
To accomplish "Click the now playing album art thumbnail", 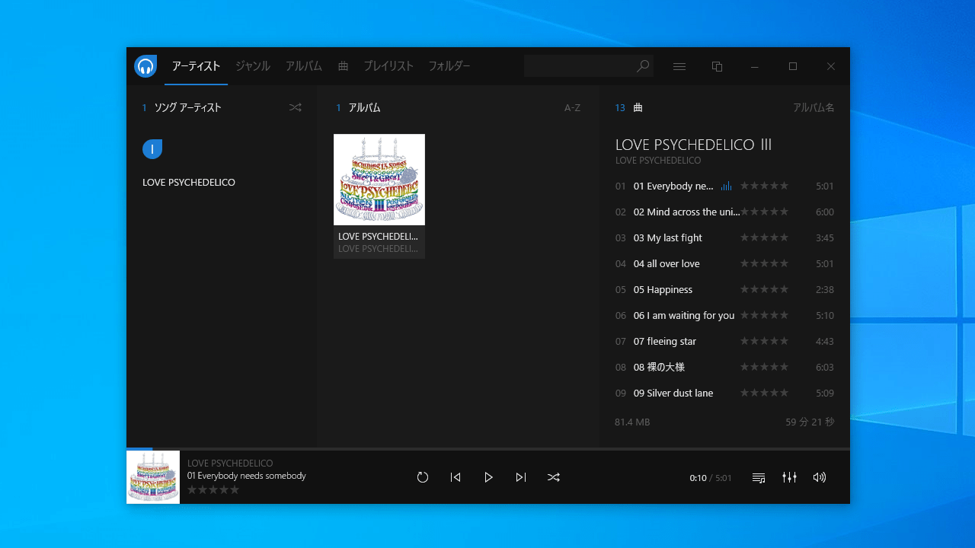I will (153, 477).
